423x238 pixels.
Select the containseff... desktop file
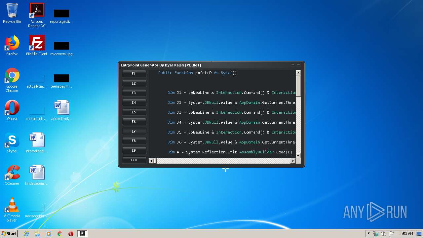pyautogui.click(x=37, y=113)
